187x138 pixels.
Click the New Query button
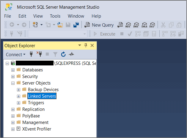(x=99, y=25)
